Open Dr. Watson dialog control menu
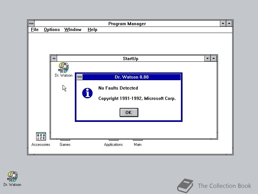 click(80, 77)
